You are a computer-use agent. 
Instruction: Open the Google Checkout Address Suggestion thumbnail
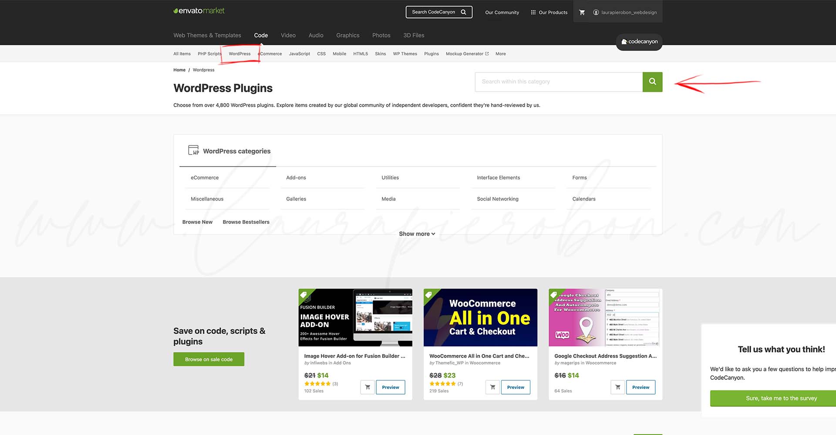pyautogui.click(x=605, y=318)
